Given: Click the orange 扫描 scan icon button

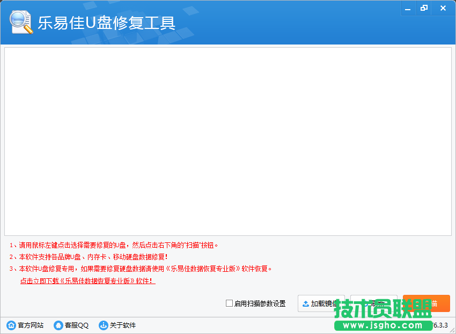Looking at the screenshot, I should (x=426, y=303).
